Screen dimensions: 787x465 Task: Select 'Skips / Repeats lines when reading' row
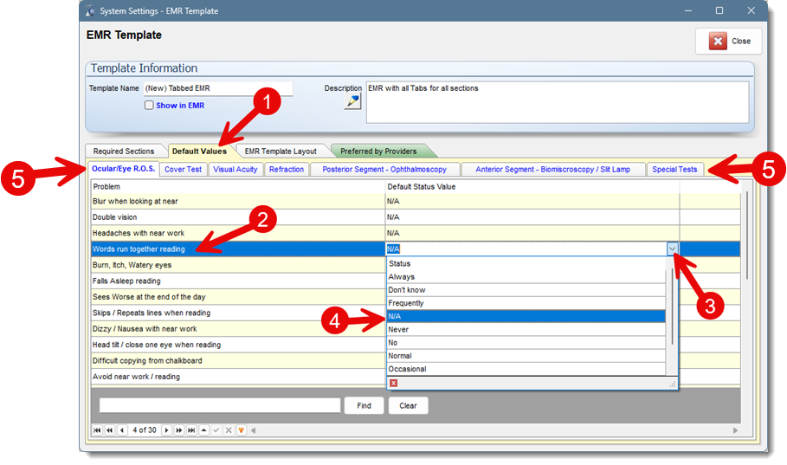[238, 313]
